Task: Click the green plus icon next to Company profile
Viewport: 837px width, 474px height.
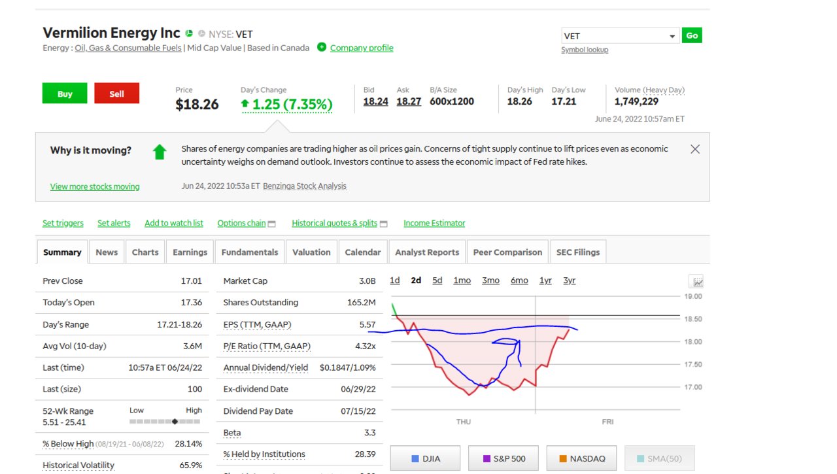Action: (322, 47)
